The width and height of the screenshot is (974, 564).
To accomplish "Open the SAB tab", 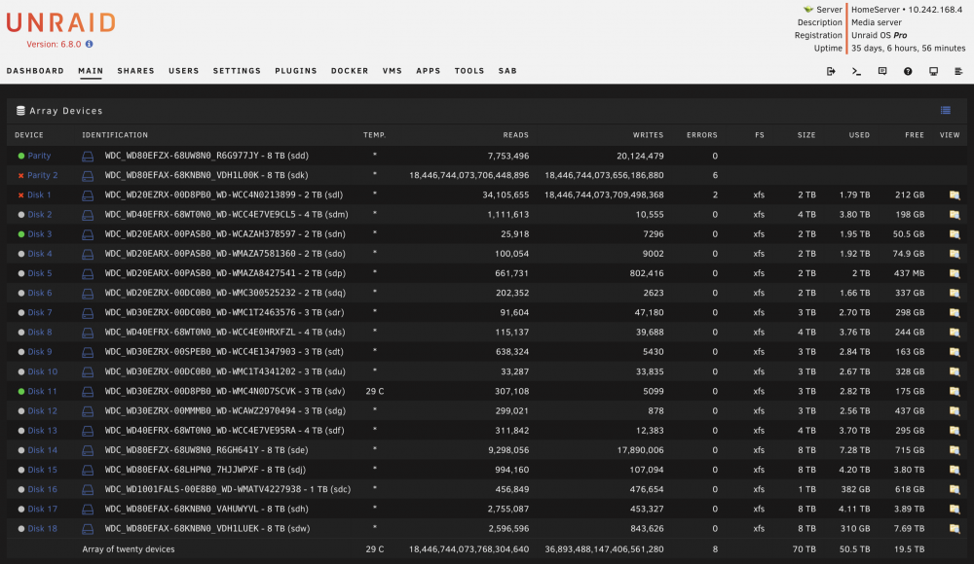I will [x=507, y=71].
